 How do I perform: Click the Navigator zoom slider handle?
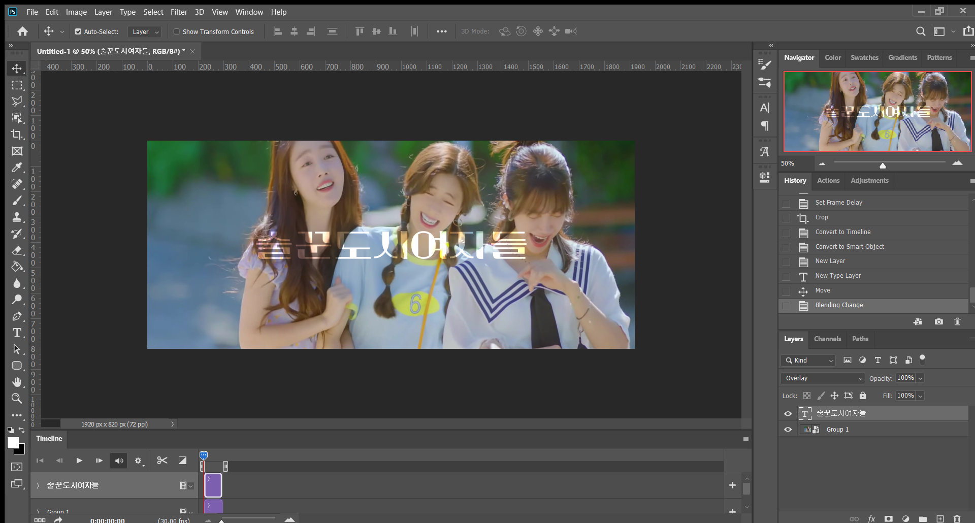click(883, 165)
